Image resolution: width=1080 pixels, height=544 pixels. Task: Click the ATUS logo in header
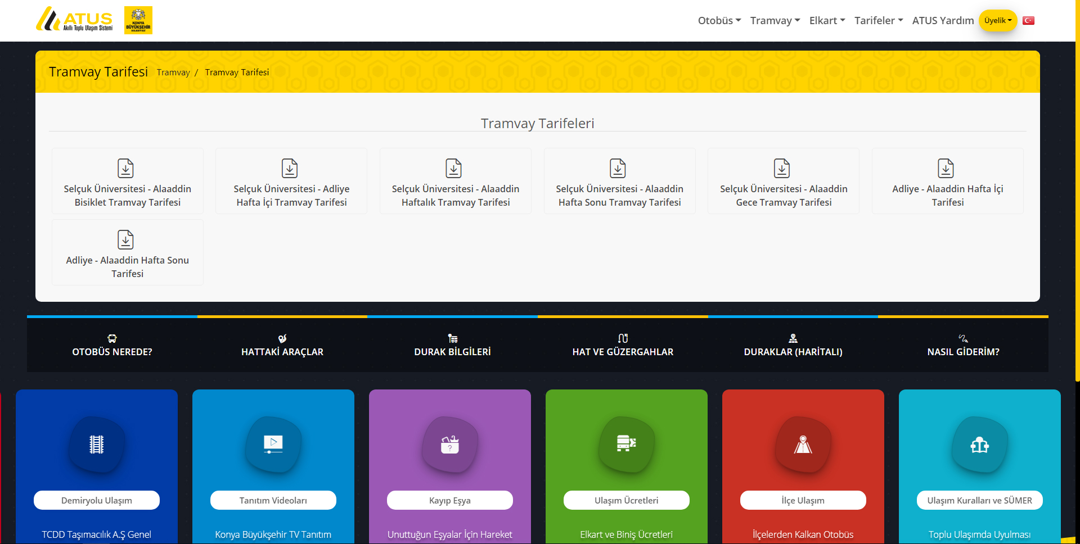pyautogui.click(x=74, y=20)
